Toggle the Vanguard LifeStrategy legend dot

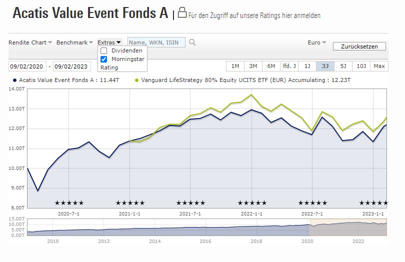136,80
